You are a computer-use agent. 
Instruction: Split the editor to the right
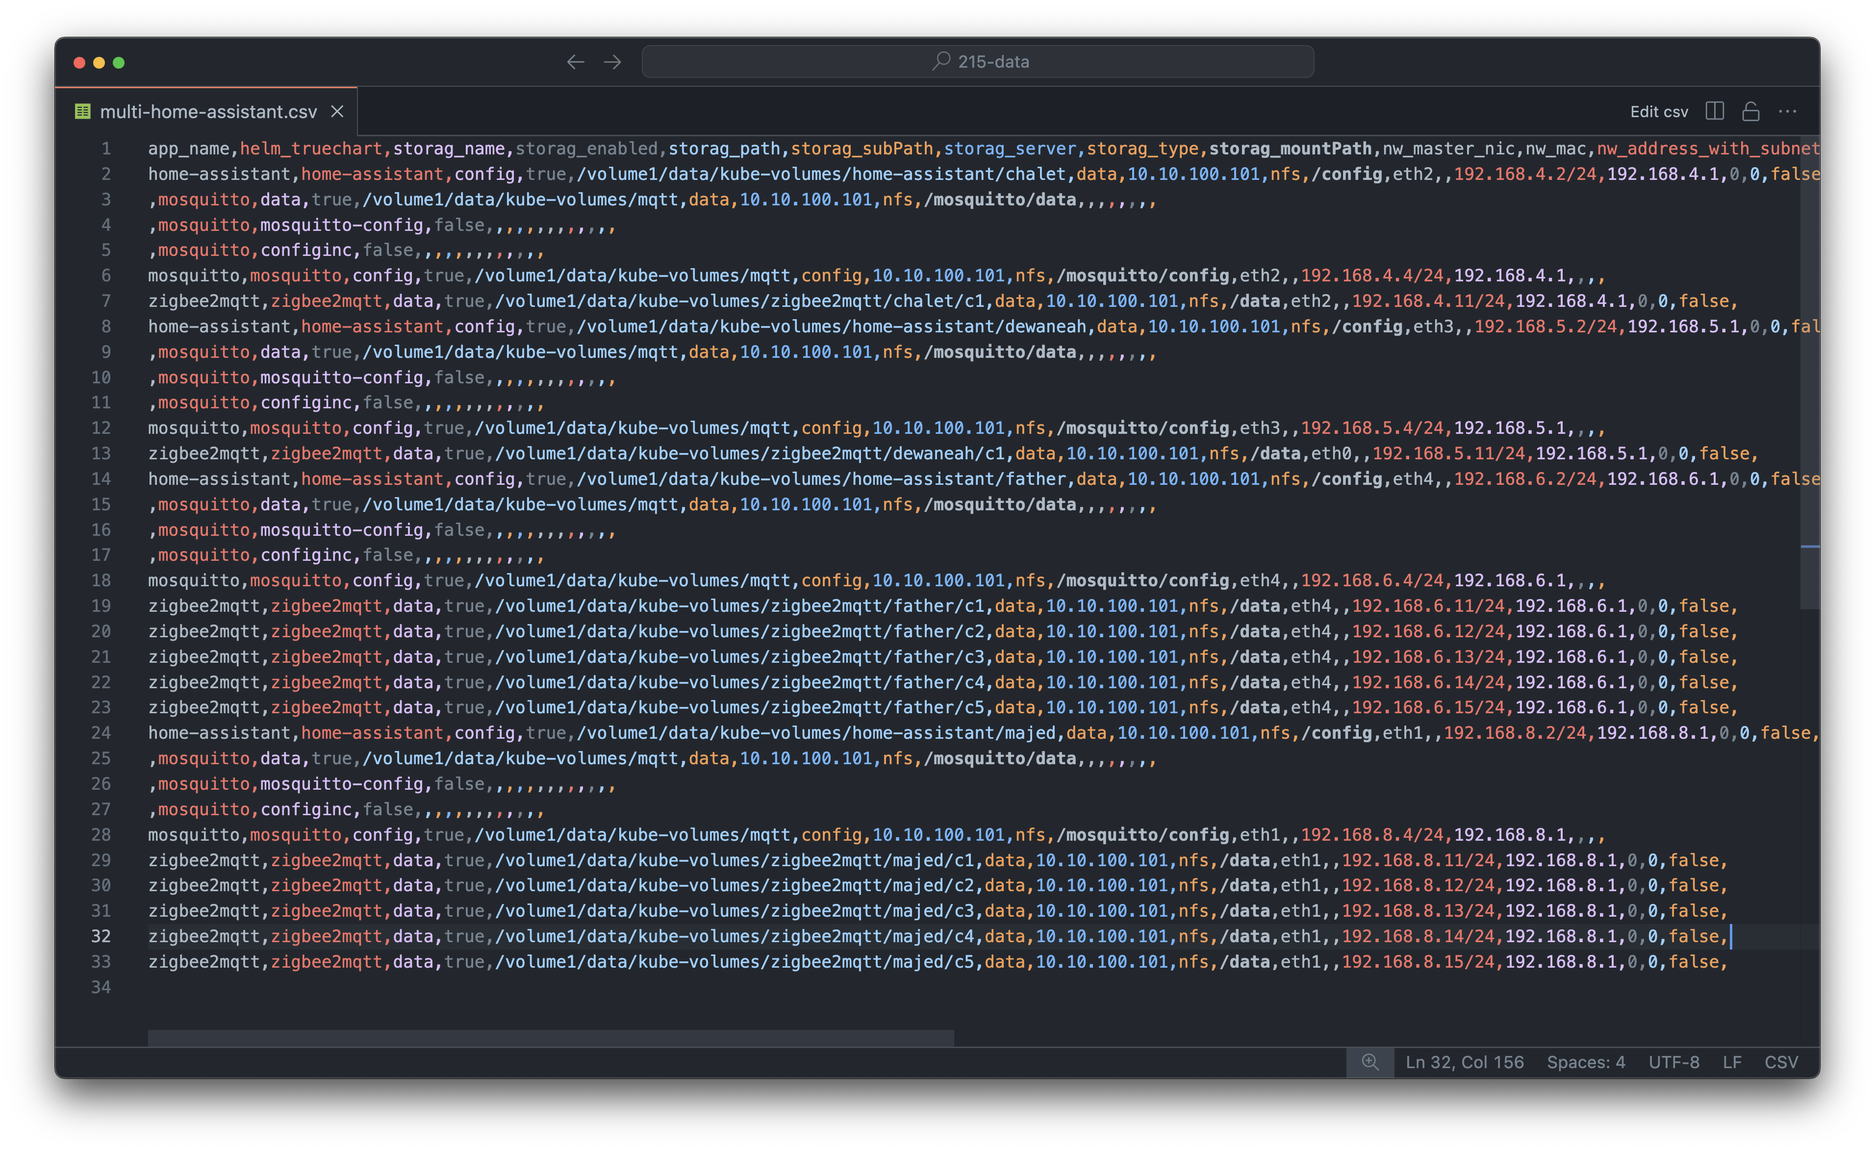[x=1714, y=112]
